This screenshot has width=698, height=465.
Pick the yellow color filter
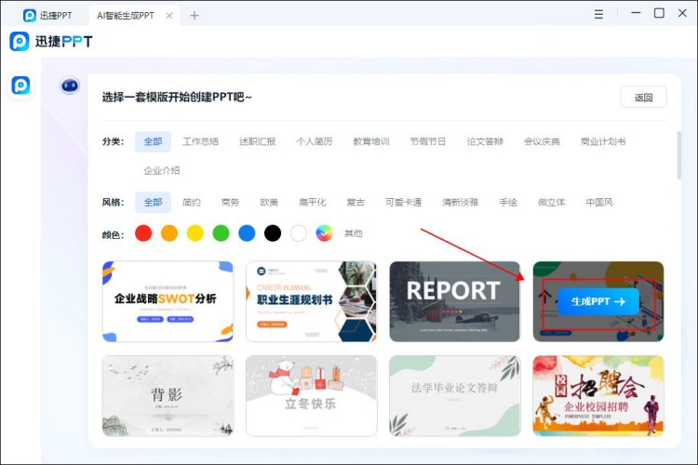195,233
